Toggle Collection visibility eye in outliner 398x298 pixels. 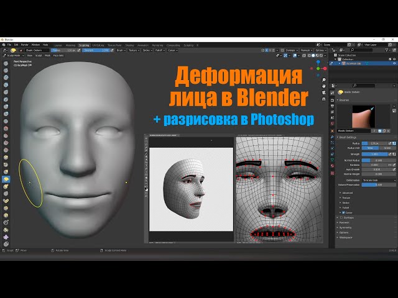tap(394, 59)
